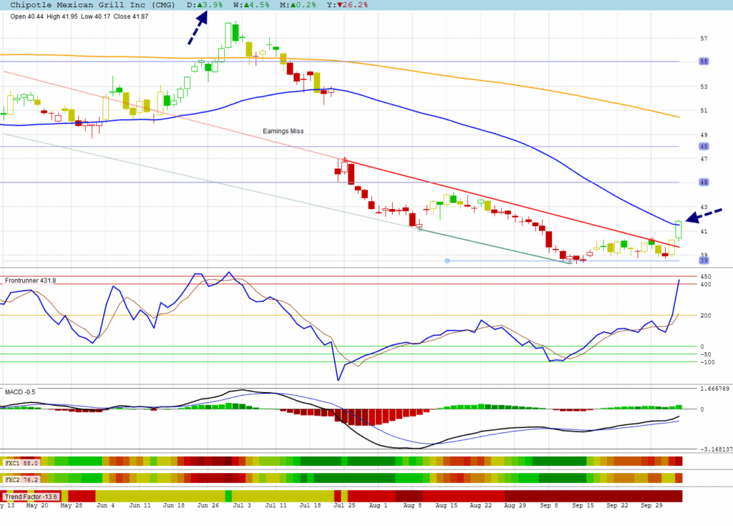Click the Earnings Miss annotation text
This screenshot has height=526, width=733.
(283, 131)
